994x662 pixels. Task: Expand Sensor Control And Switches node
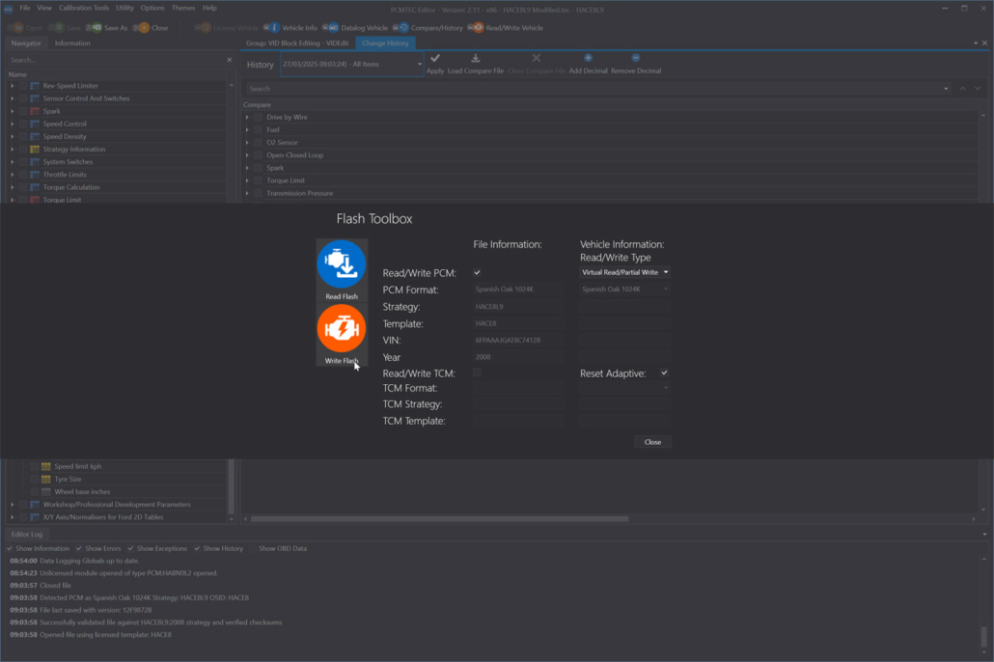pyautogui.click(x=12, y=98)
